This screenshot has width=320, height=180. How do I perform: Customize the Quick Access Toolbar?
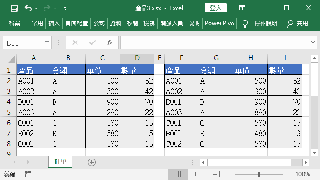pyautogui.click(x=65, y=8)
